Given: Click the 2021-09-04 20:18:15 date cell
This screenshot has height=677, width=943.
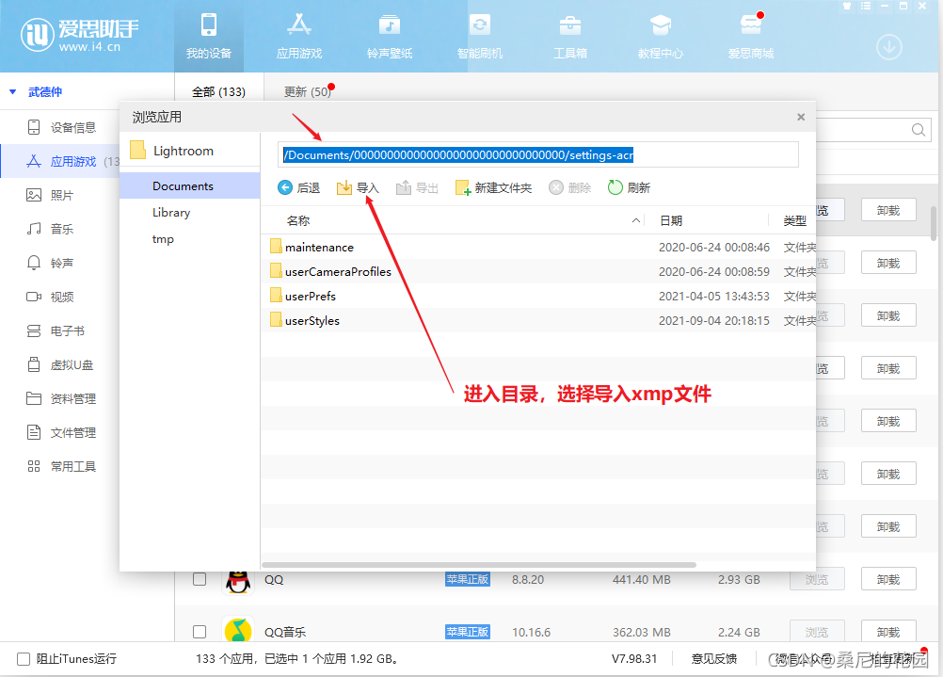Looking at the screenshot, I should coord(714,321).
